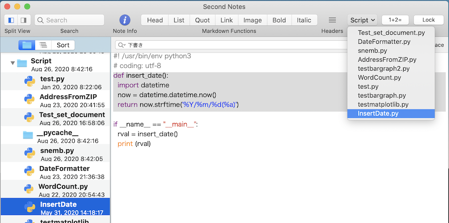This screenshot has height=223, width=449.
Task: Click the return now.strftime code line
Action: click(x=178, y=105)
